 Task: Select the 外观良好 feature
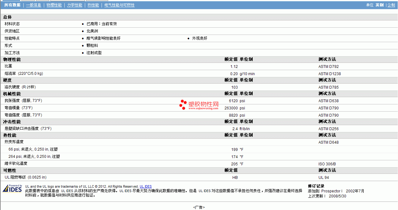tap(200, 38)
